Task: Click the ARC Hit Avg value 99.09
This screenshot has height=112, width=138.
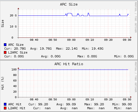Action: [71, 104]
